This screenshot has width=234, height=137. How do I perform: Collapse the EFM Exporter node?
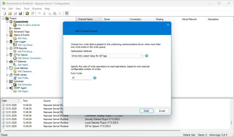[x=7, y=48]
